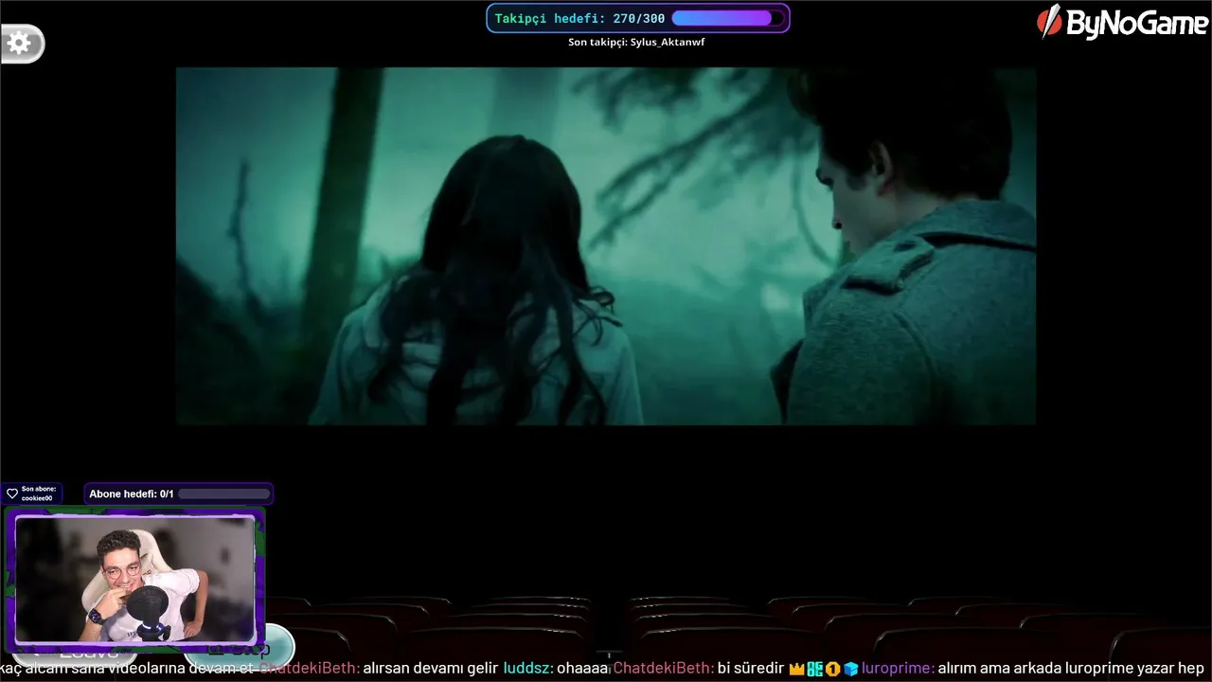Click the purple luroprime username in chat
This screenshot has height=682, width=1212.
click(x=898, y=669)
